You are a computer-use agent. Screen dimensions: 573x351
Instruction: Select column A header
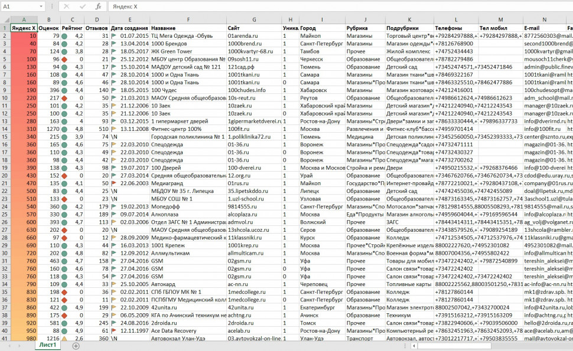(x=24, y=19)
